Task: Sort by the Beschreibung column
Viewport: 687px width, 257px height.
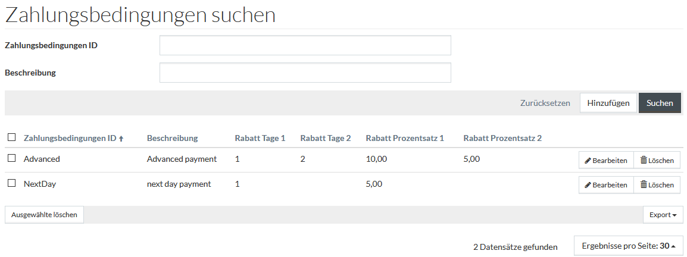Action: pos(172,139)
